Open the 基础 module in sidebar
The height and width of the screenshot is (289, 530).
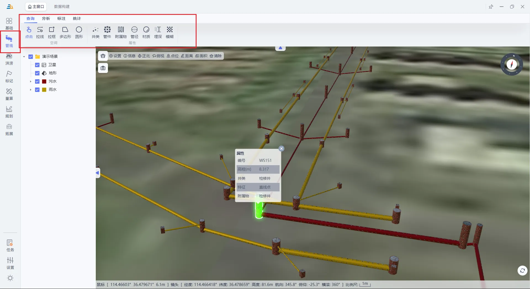(9, 24)
